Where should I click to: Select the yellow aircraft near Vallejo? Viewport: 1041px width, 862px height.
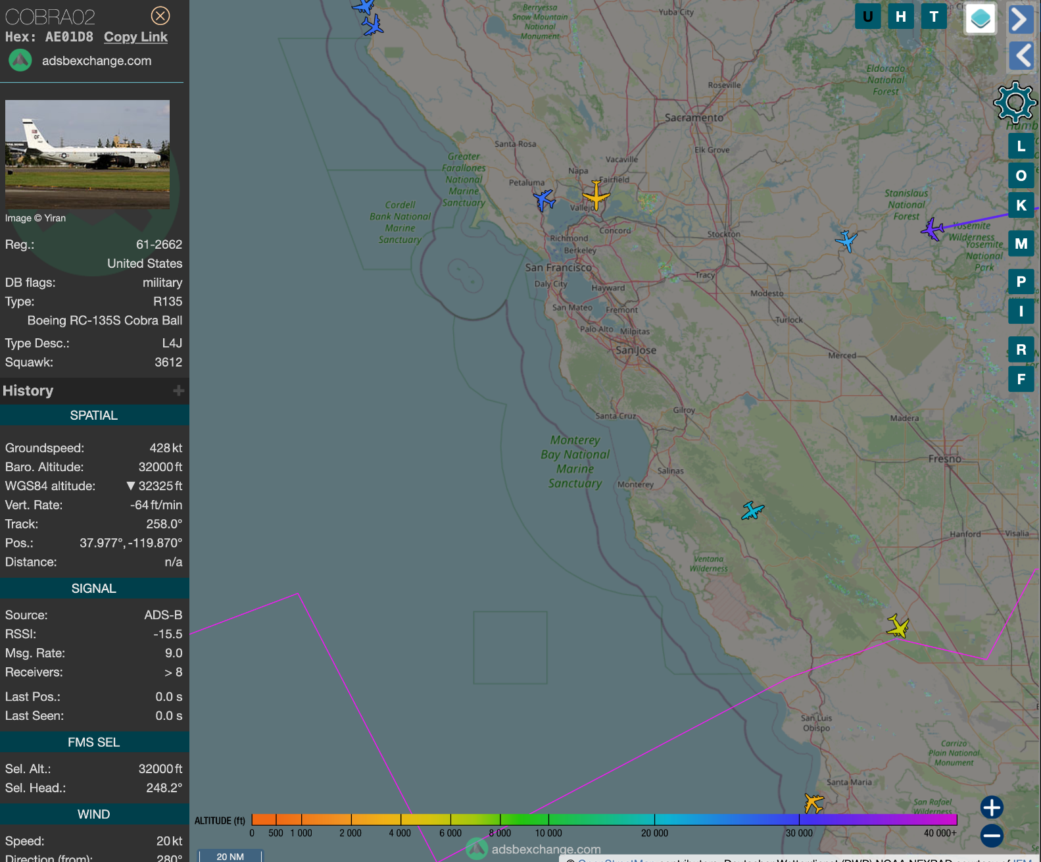596,195
